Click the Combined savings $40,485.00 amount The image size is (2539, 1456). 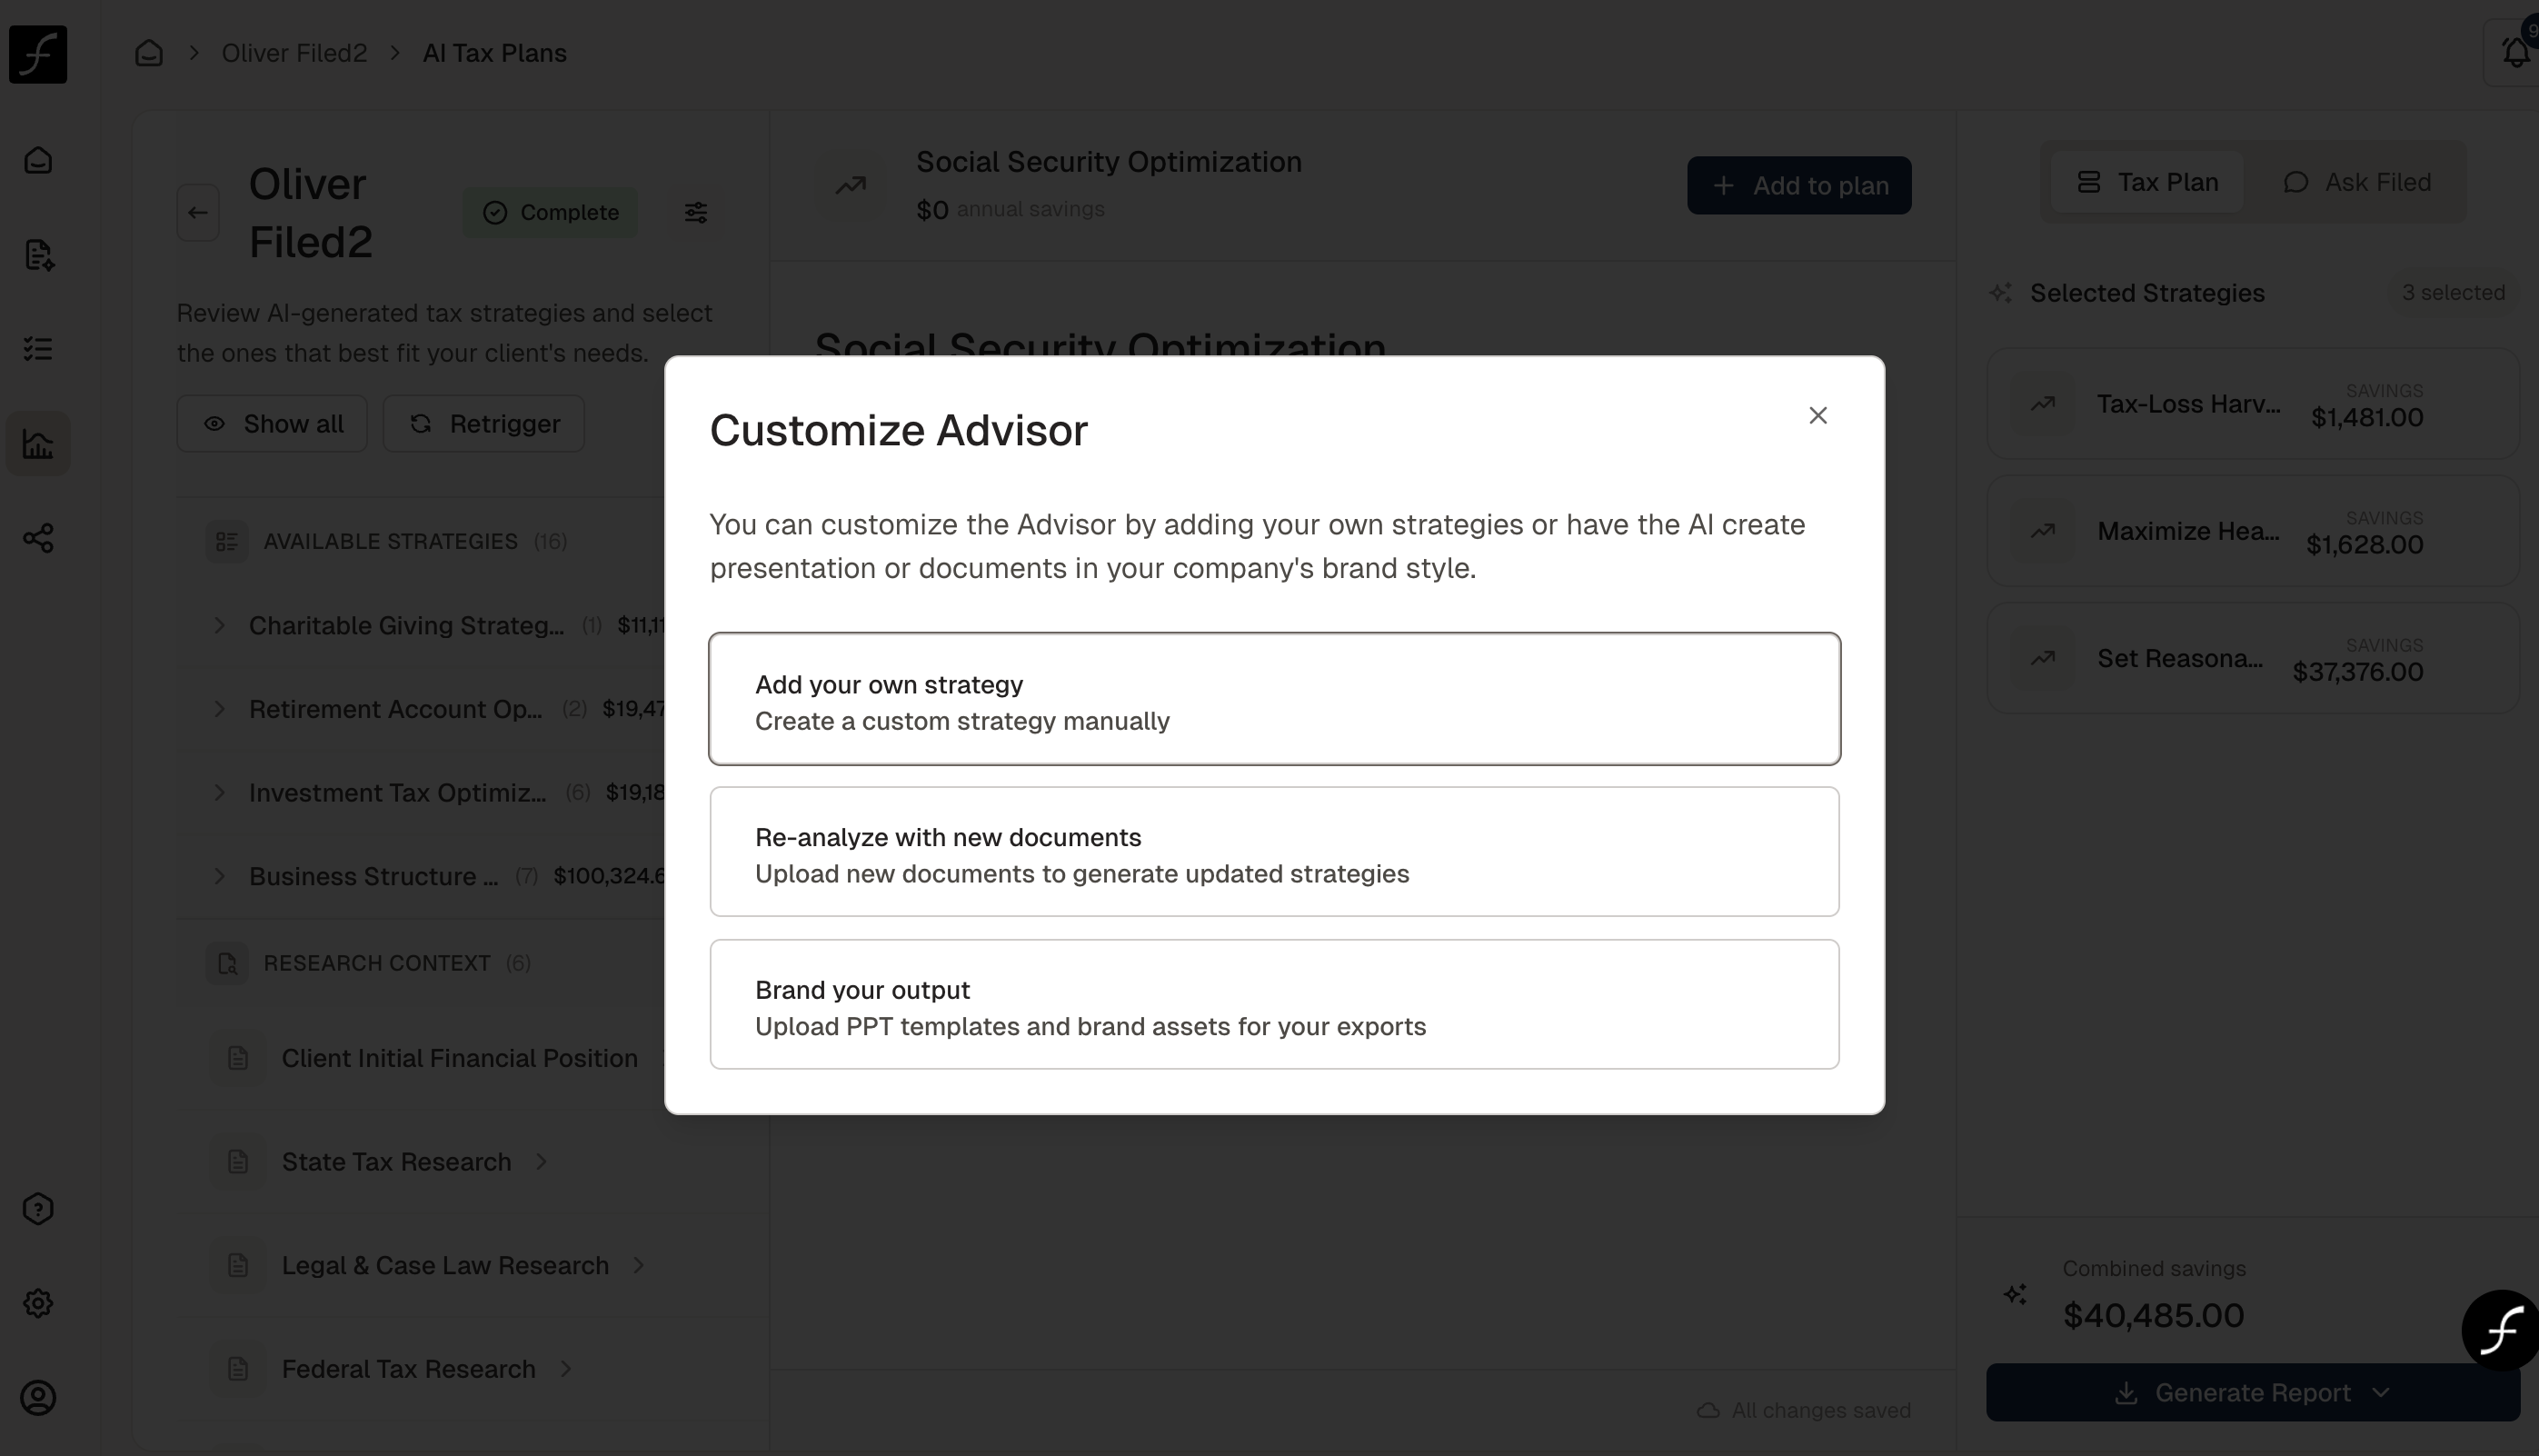point(2154,1316)
